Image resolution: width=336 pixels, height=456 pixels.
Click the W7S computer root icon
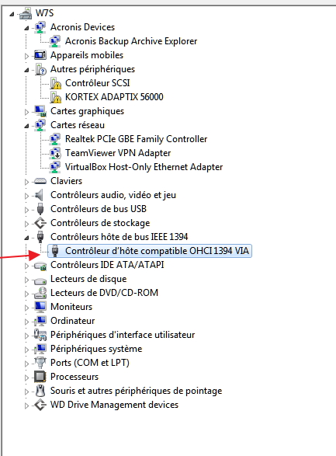26,13
